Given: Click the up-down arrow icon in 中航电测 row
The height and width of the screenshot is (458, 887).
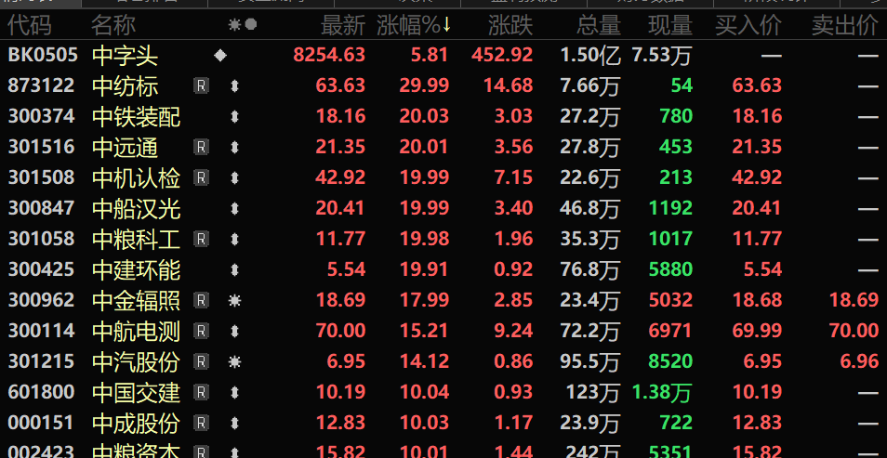Looking at the screenshot, I should 234,330.
